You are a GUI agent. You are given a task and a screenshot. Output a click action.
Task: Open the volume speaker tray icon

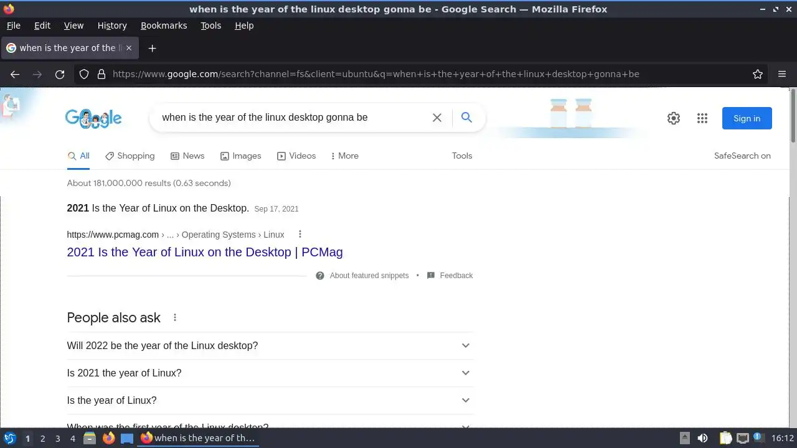(702, 438)
